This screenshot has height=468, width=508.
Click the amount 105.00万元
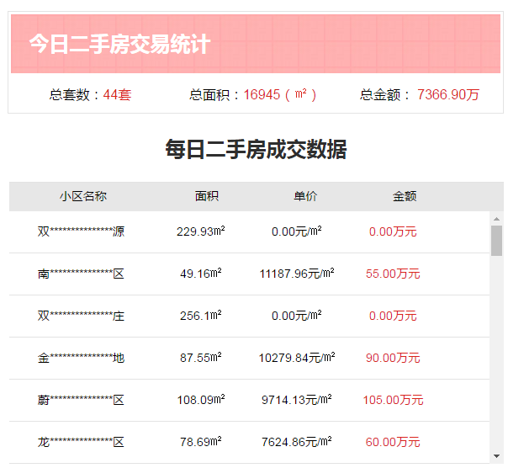click(x=393, y=400)
